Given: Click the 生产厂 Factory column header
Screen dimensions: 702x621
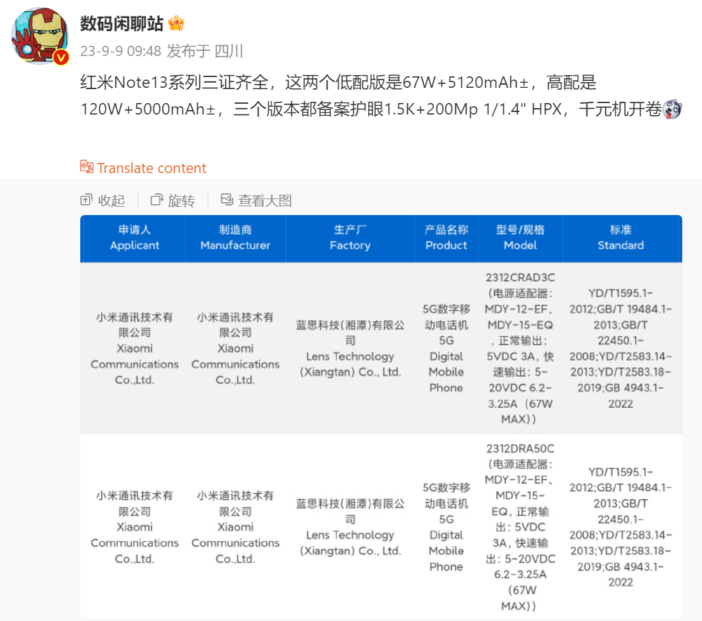Looking at the screenshot, I should tap(350, 238).
